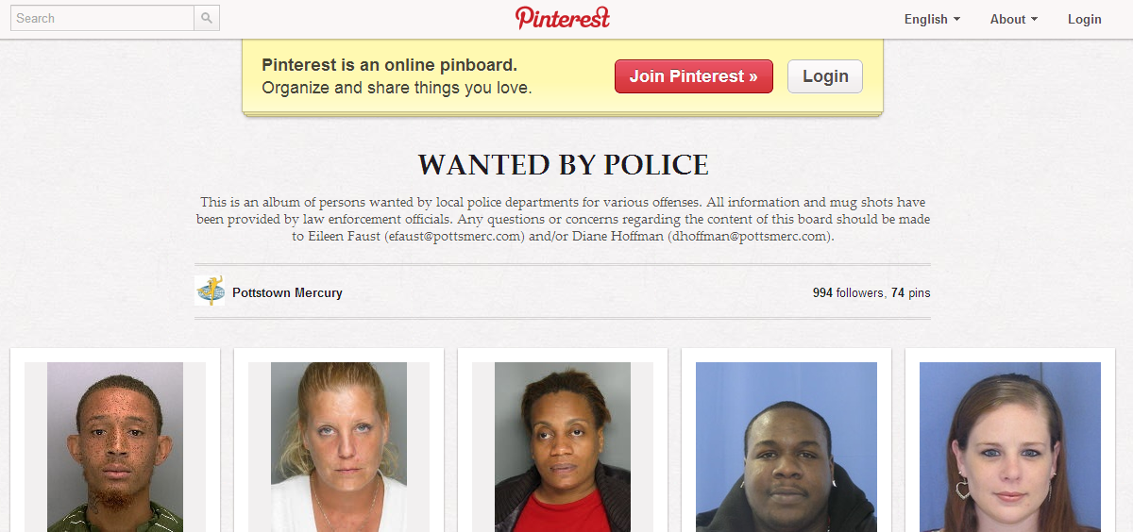Open the Pinterest logo homepage
The height and width of the screenshot is (532, 1133).
coord(563,18)
